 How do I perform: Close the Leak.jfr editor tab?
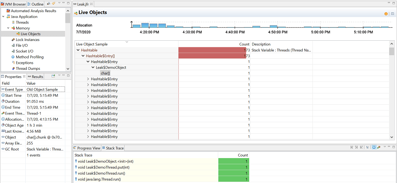[x=91, y=4]
